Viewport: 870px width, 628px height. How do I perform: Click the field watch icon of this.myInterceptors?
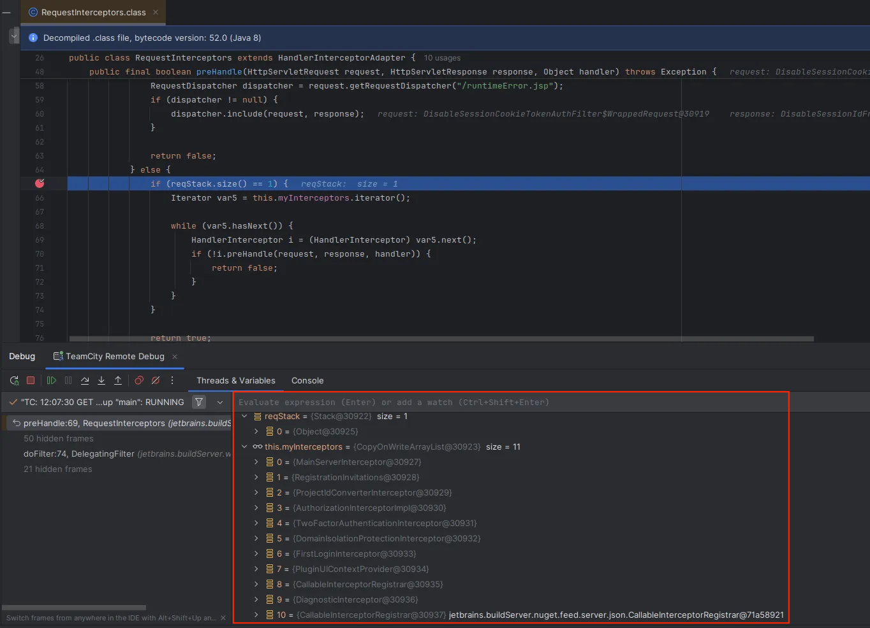point(258,446)
